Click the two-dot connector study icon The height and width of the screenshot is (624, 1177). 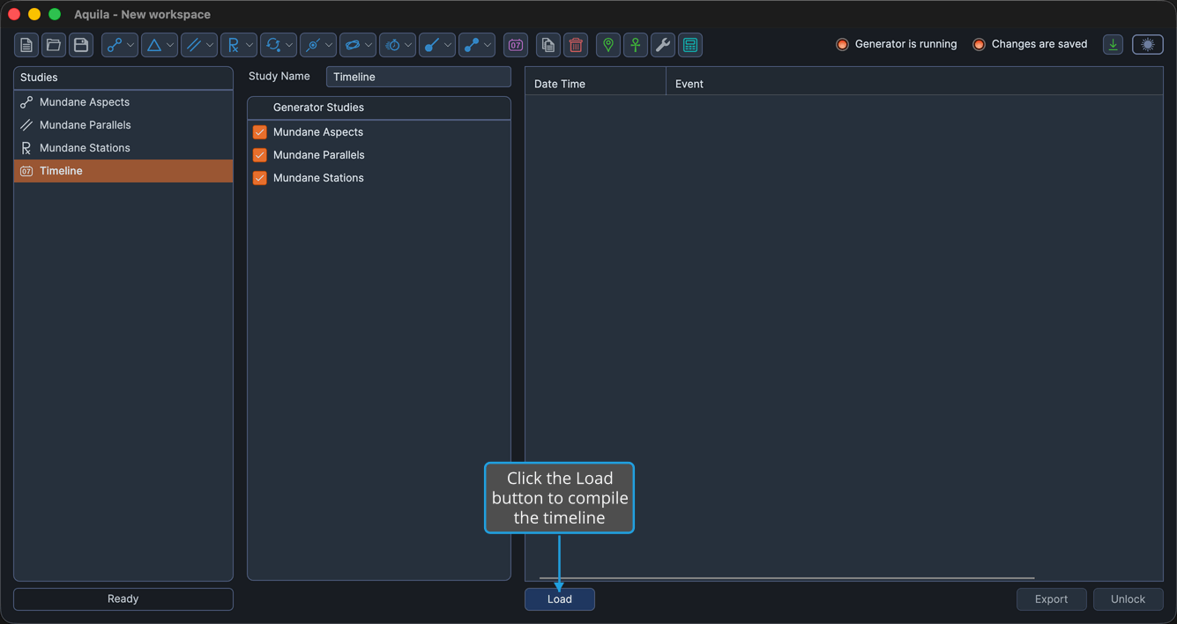tap(471, 45)
